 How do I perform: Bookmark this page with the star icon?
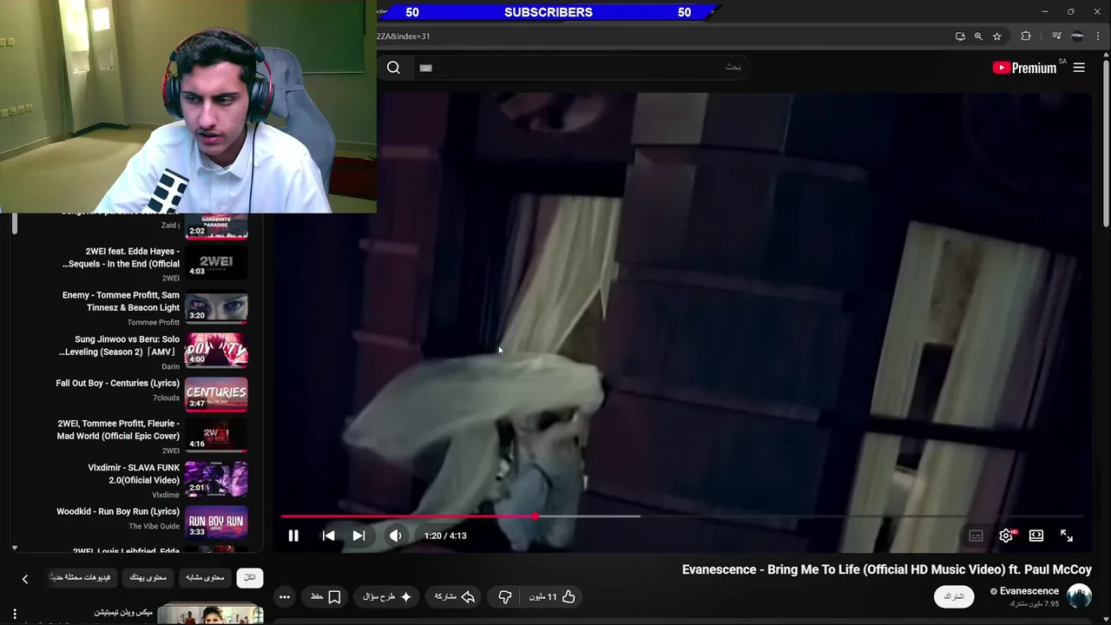(x=997, y=36)
